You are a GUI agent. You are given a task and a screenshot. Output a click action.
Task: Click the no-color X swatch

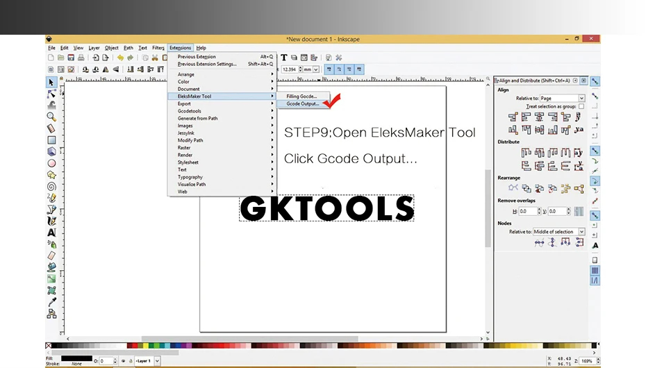(49, 345)
